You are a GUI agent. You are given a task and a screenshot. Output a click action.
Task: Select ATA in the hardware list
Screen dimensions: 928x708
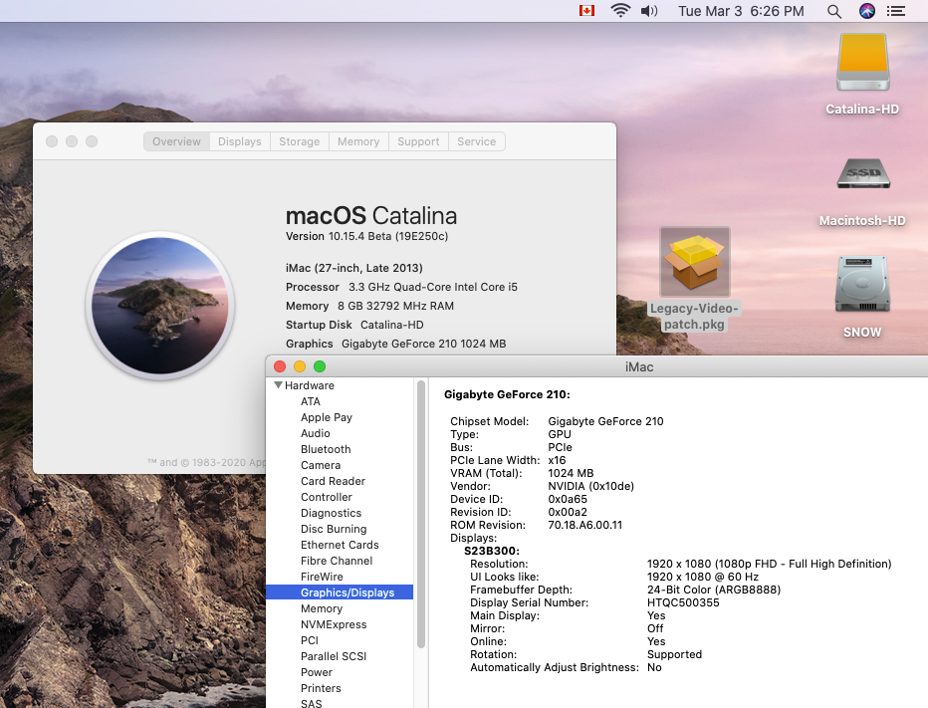(340, 401)
